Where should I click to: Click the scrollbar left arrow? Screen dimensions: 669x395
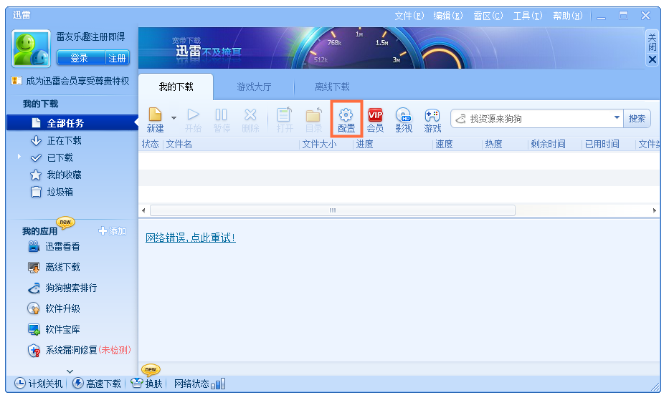pos(143,210)
